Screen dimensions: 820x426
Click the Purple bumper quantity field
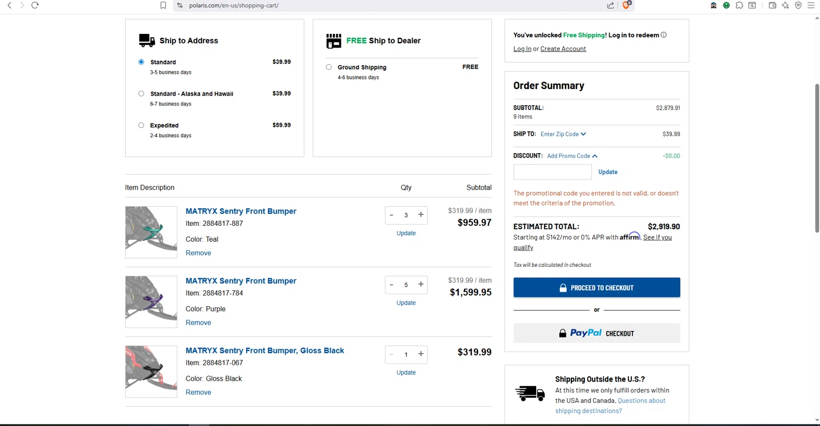click(x=406, y=285)
